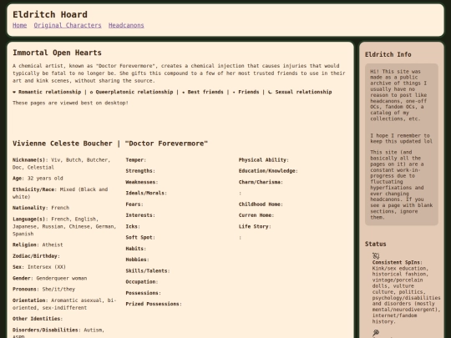Select the "She/it/they" pronouns value
The height and width of the screenshot is (338, 451).
[58, 289]
